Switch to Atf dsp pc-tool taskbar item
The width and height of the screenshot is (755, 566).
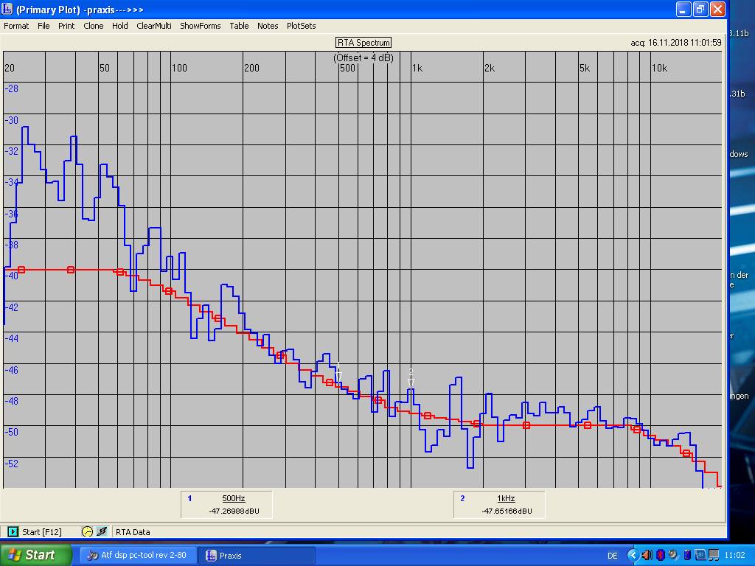point(137,555)
